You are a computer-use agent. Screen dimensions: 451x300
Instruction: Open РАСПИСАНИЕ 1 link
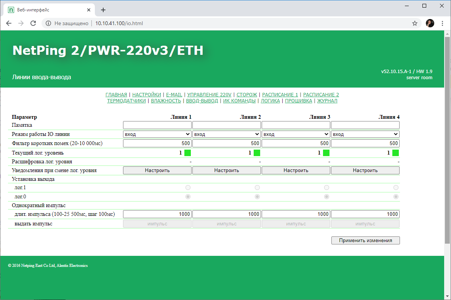pos(280,94)
